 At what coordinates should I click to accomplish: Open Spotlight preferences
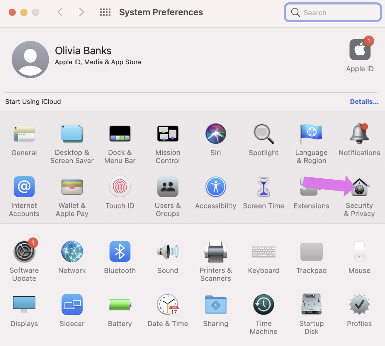click(x=264, y=134)
